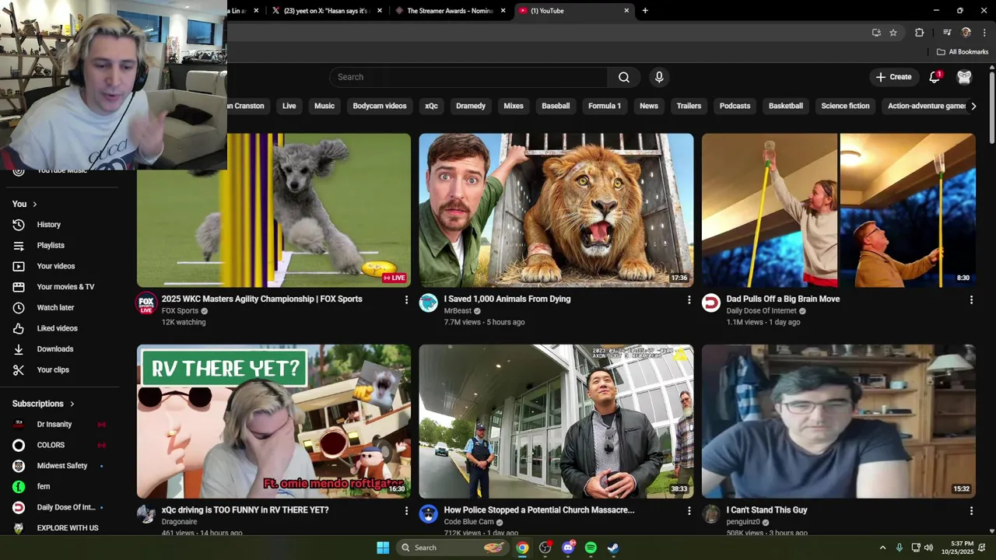Go to fern subscription
Viewport: 996px width, 560px height.
[44, 487]
